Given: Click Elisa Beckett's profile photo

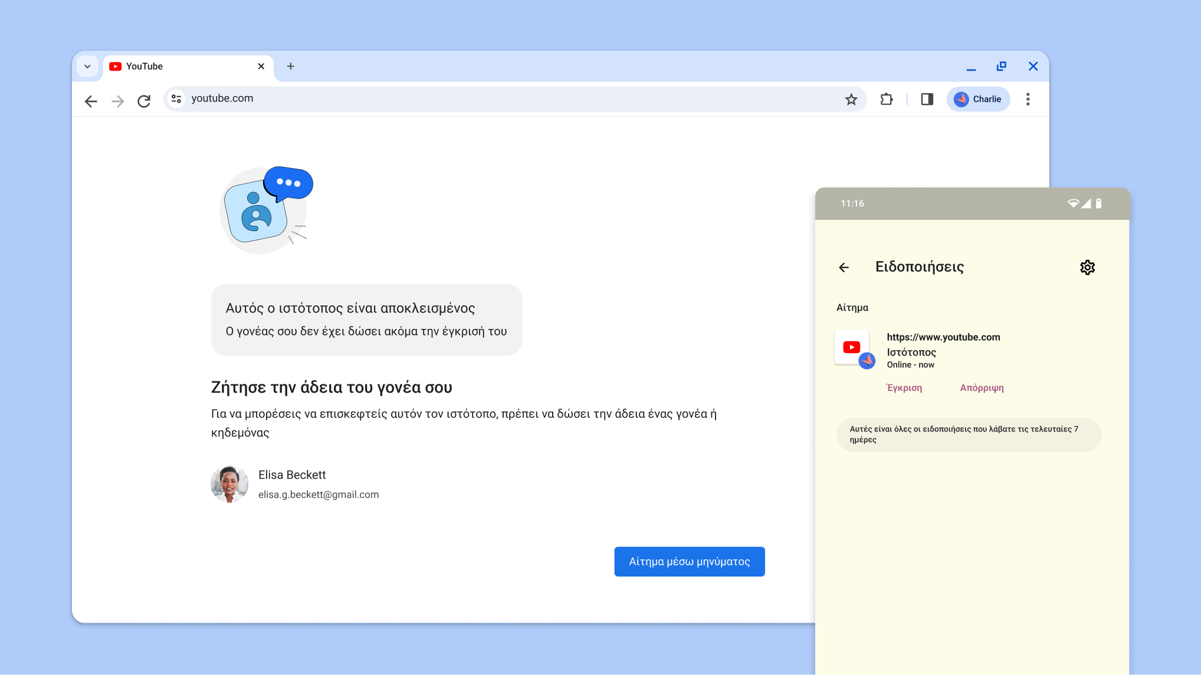Looking at the screenshot, I should pyautogui.click(x=229, y=484).
